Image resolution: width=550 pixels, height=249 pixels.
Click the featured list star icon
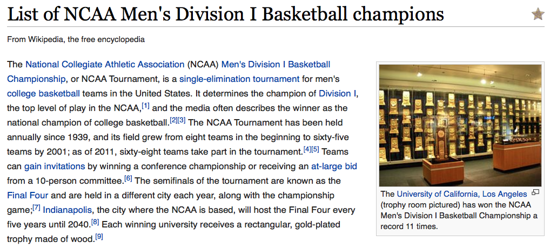point(538,15)
